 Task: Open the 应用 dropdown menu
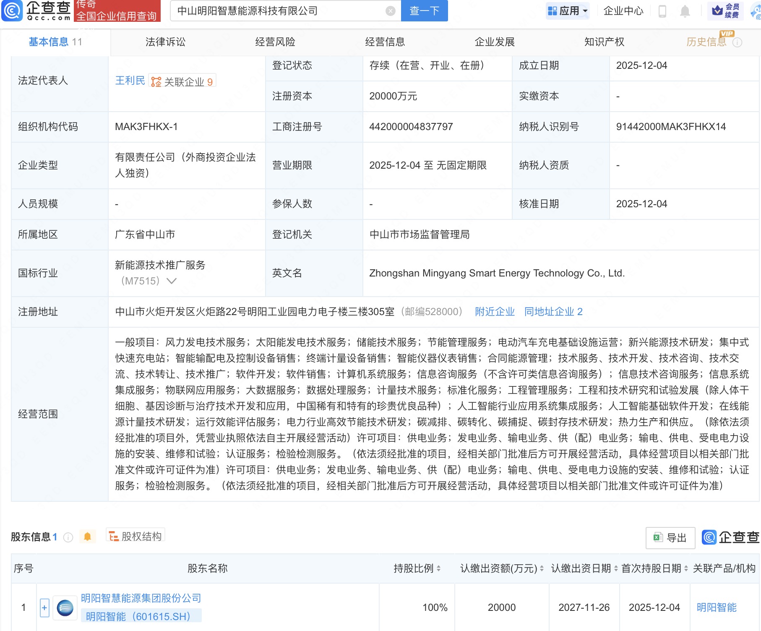(568, 11)
